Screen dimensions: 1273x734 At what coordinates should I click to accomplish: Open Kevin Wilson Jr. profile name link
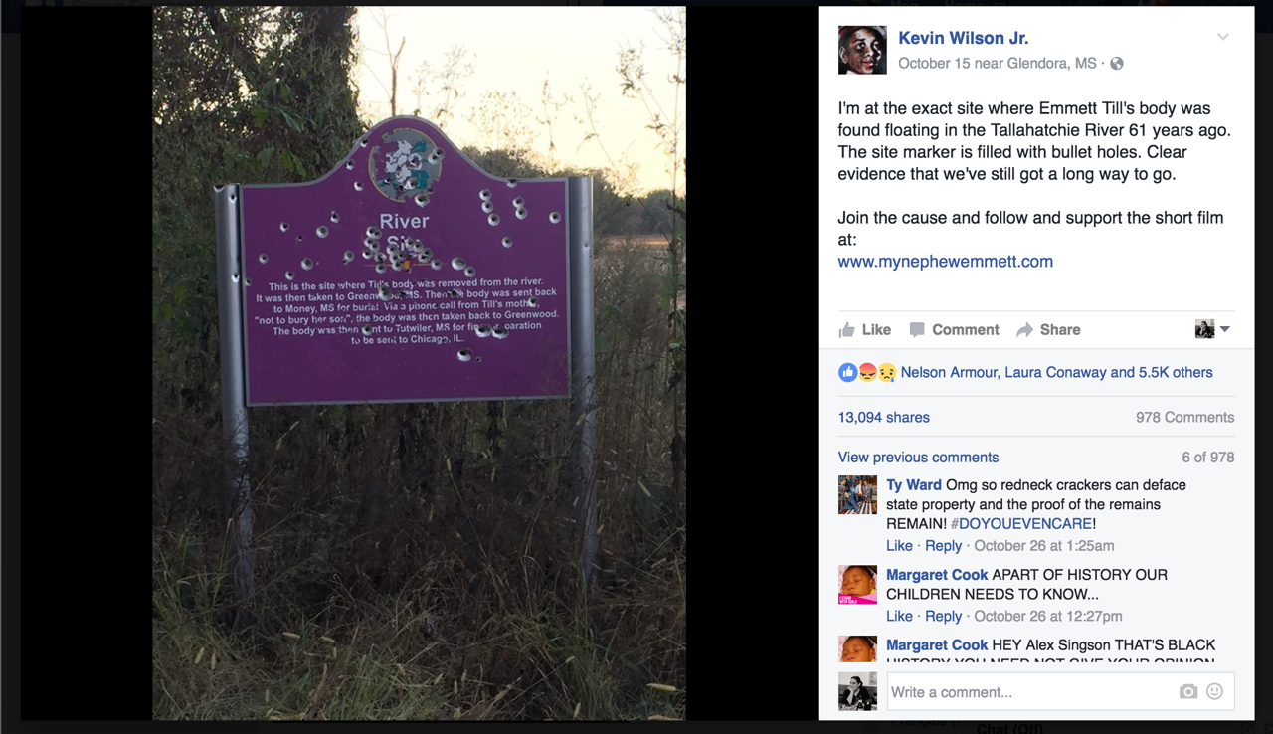pos(964,38)
